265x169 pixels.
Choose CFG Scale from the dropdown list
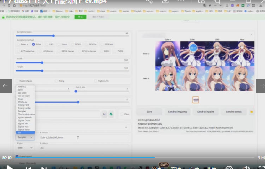tap(22, 102)
